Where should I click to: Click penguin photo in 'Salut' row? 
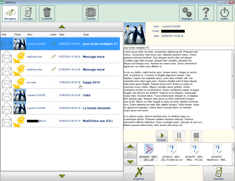(x=20, y=95)
